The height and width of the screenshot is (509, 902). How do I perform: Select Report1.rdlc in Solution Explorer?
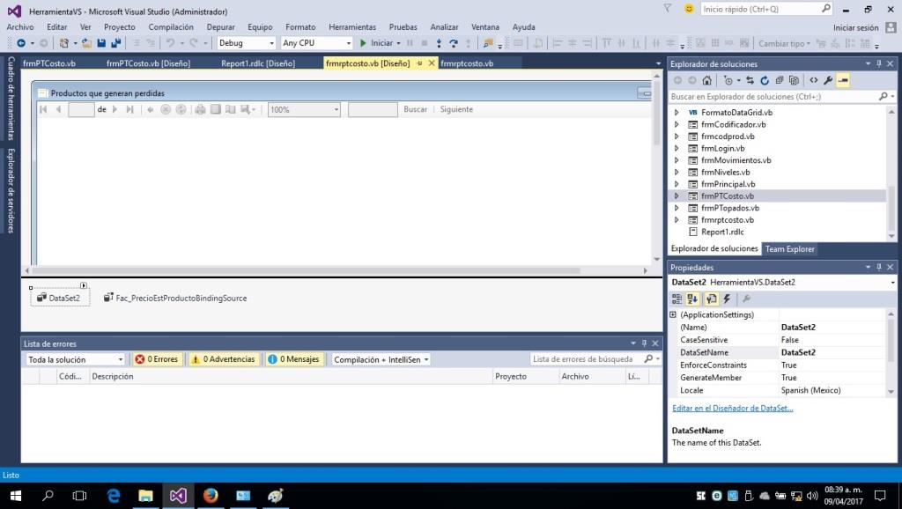click(x=722, y=232)
